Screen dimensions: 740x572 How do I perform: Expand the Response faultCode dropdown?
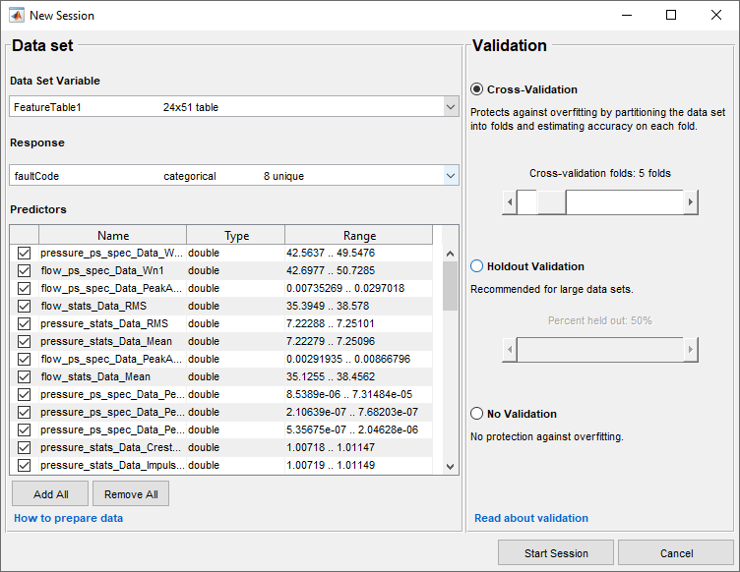point(451,176)
